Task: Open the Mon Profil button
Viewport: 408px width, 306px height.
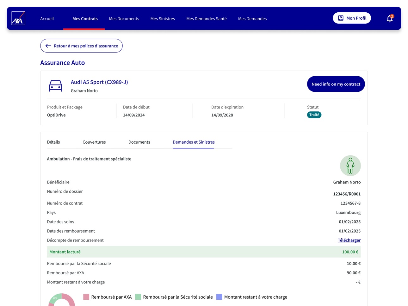Action: click(x=352, y=18)
